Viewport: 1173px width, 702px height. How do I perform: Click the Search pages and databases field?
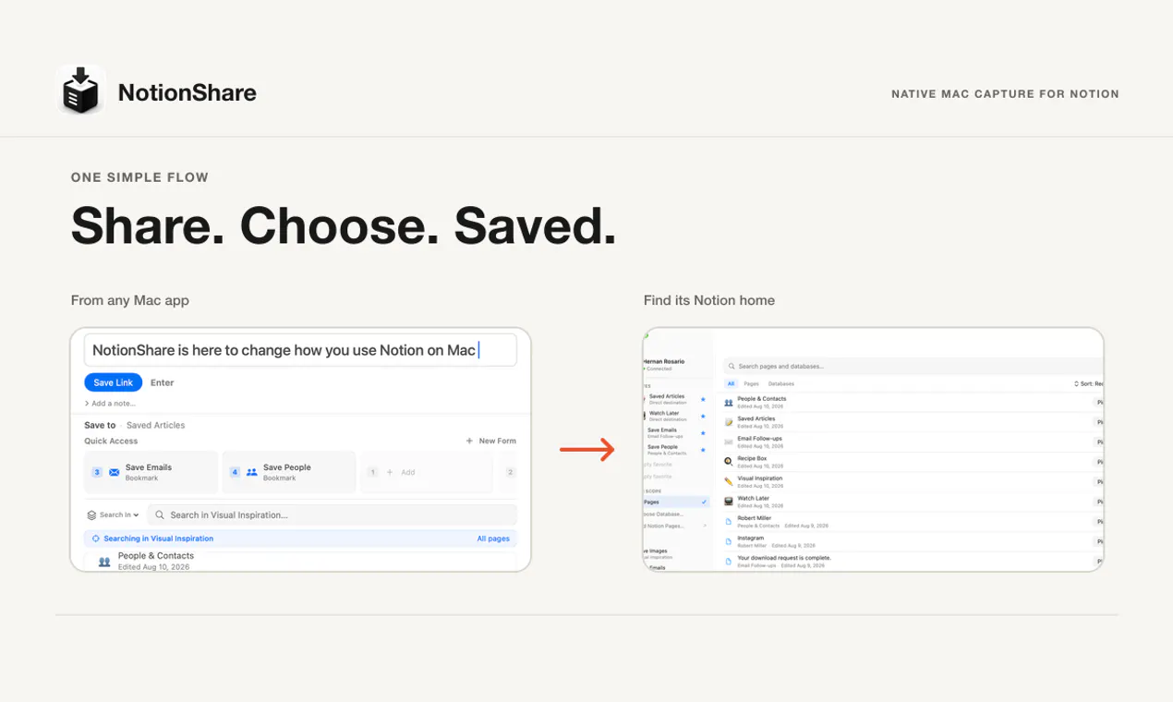point(913,367)
